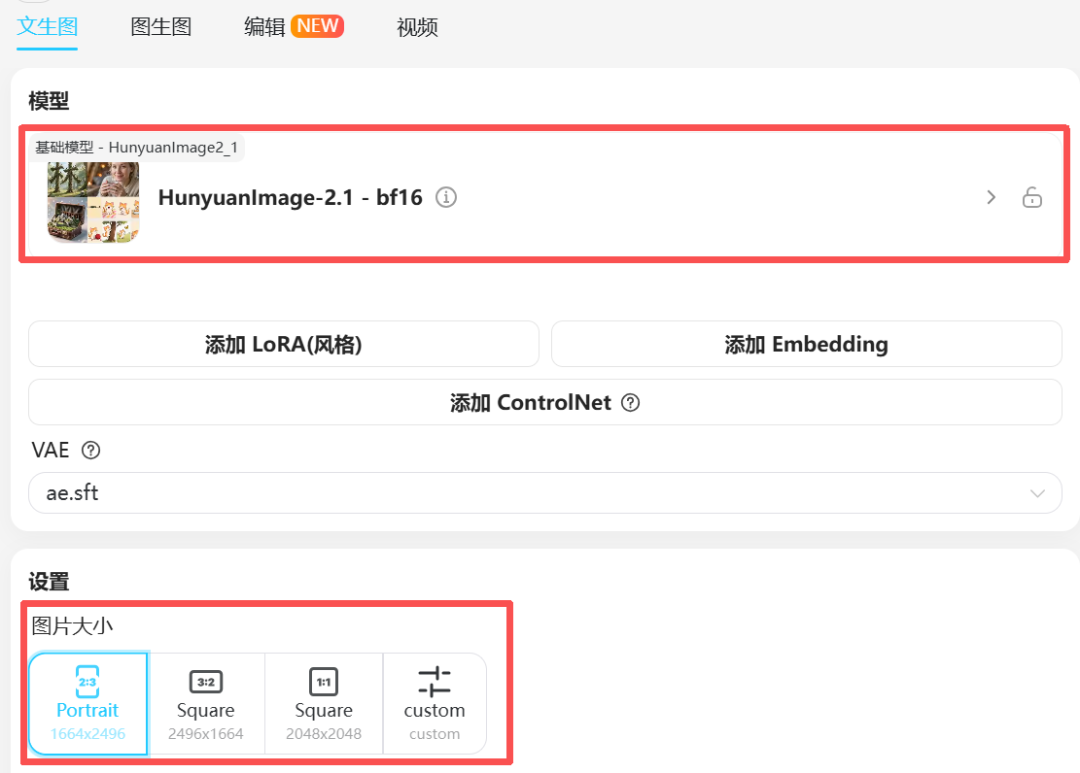Choose the 3:2 size option 2496x1664

point(206,703)
